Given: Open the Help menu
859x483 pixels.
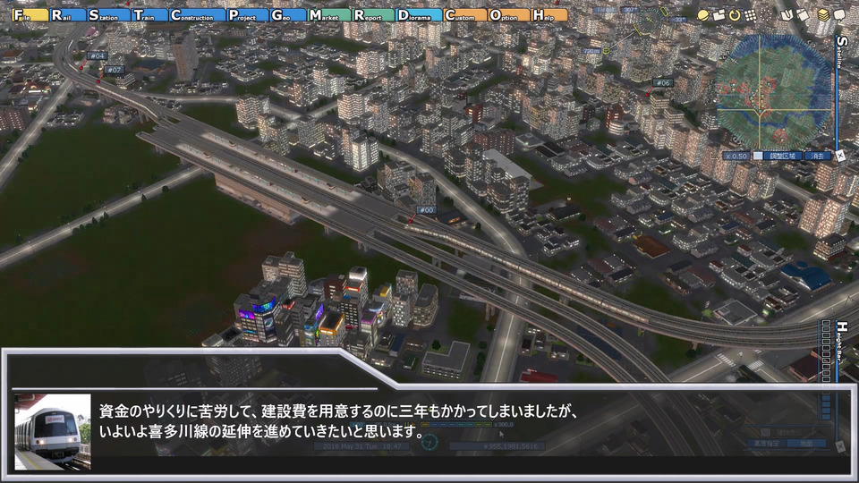Looking at the screenshot, I should point(549,15).
